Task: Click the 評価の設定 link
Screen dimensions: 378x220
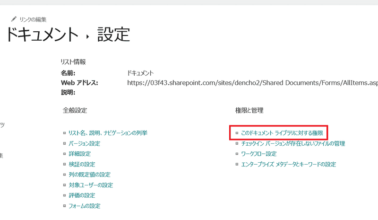Action: pyautogui.click(x=82, y=195)
